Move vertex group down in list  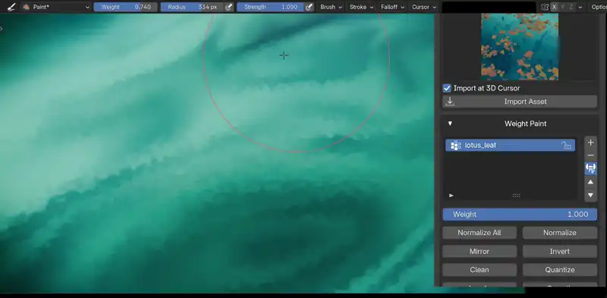pyautogui.click(x=590, y=195)
